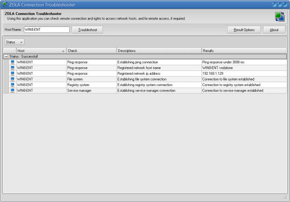Select 'Ping response under 3000 ms' result

pyautogui.click(x=244, y=62)
